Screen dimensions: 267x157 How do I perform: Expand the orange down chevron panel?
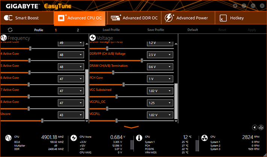[131, 127]
